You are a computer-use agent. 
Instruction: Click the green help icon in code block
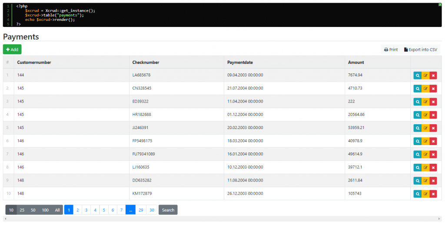pos(440,4)
